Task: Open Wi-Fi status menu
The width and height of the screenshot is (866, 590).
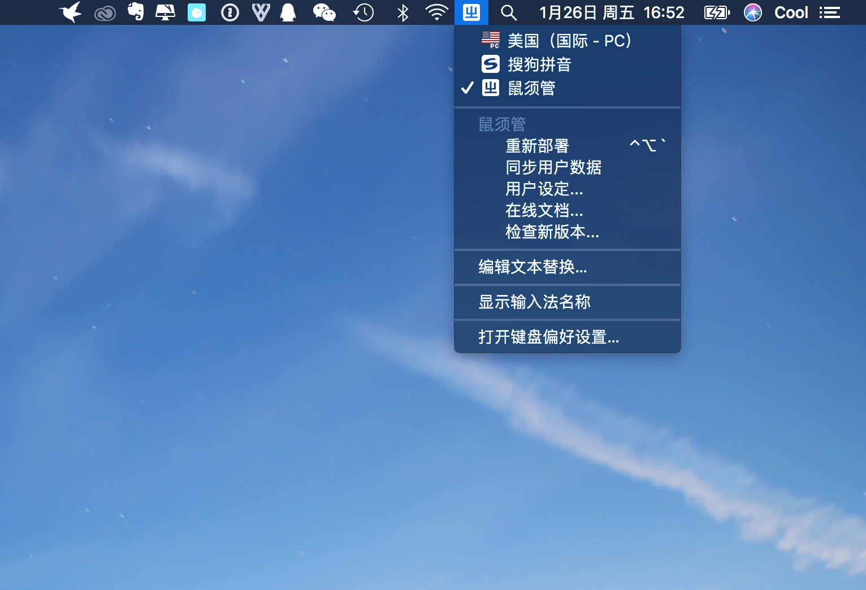Action: tap(437, 12)
